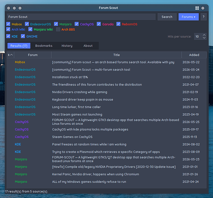The height and width of the screenshot is (198, 213).
Task: Click the Forum Scout search input field
Action: 81,17
